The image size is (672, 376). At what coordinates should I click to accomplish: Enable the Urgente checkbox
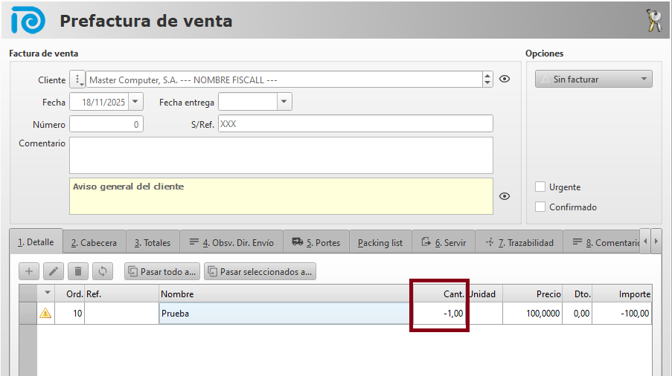(541, 187)
